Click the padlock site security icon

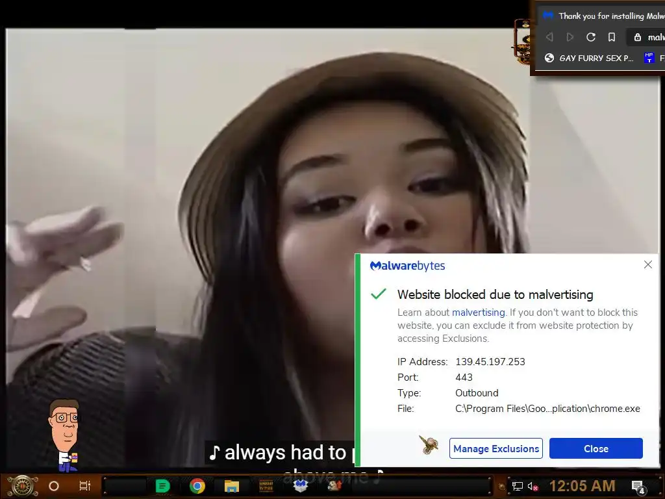tap(638, 37)
